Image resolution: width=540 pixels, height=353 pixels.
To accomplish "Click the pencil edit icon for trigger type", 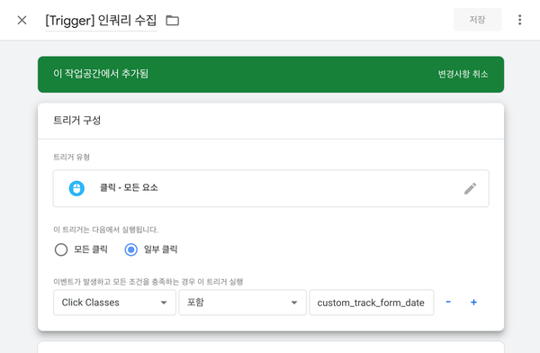I will [x=470, y=188].
